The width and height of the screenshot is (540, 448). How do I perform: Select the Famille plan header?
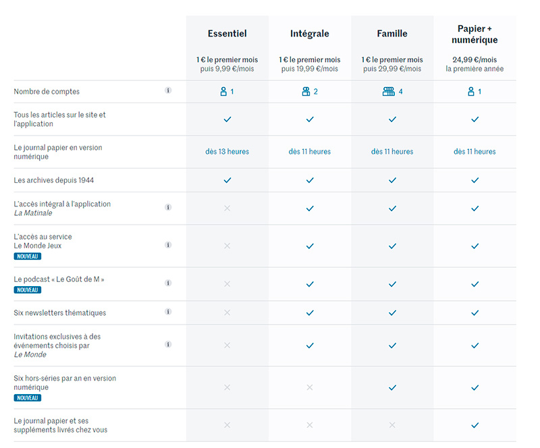pos(392,34)
